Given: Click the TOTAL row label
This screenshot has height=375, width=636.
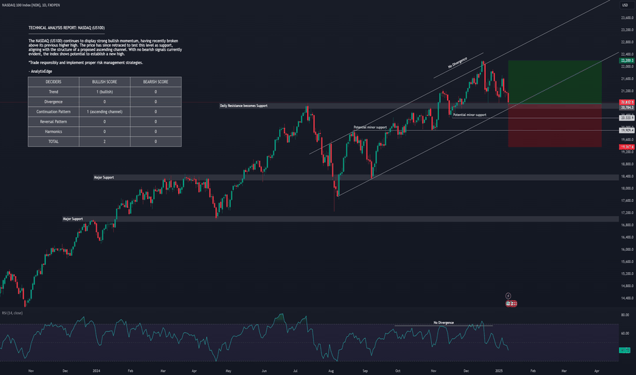Looking at the screenshot, I should pyautogui.click(x=53, y=142).
